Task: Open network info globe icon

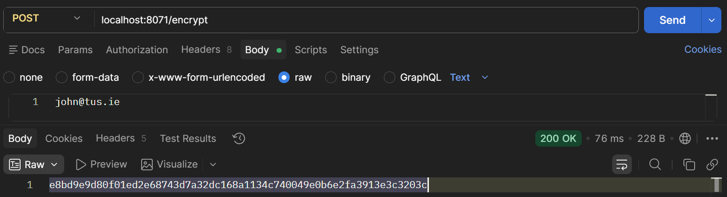Action: point(685,138)
